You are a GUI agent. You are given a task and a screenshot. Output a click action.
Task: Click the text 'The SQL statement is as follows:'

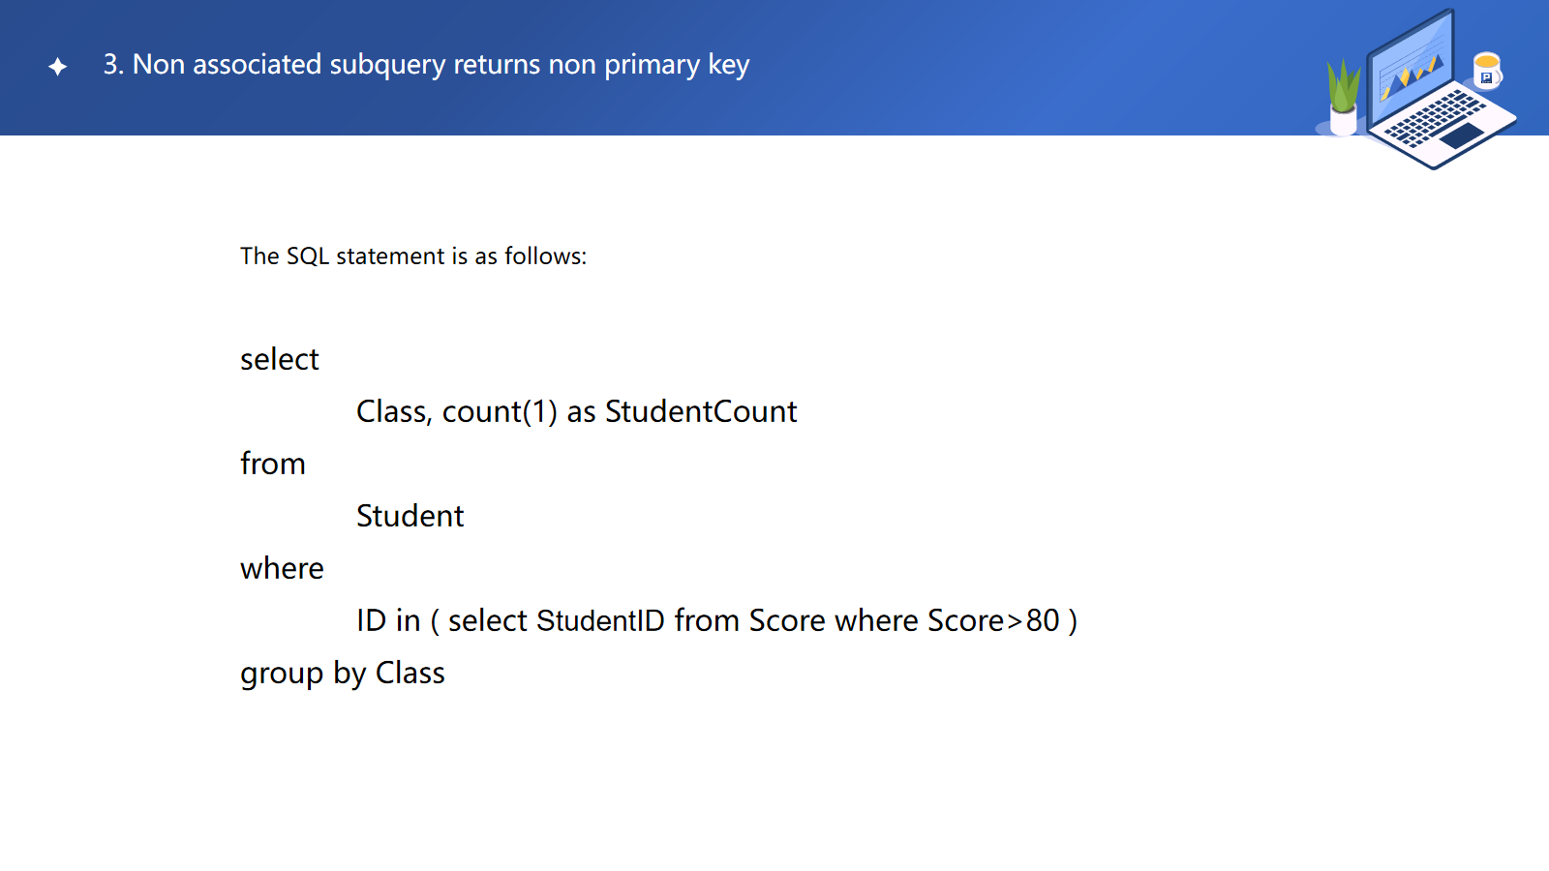[x=413, y=256]
